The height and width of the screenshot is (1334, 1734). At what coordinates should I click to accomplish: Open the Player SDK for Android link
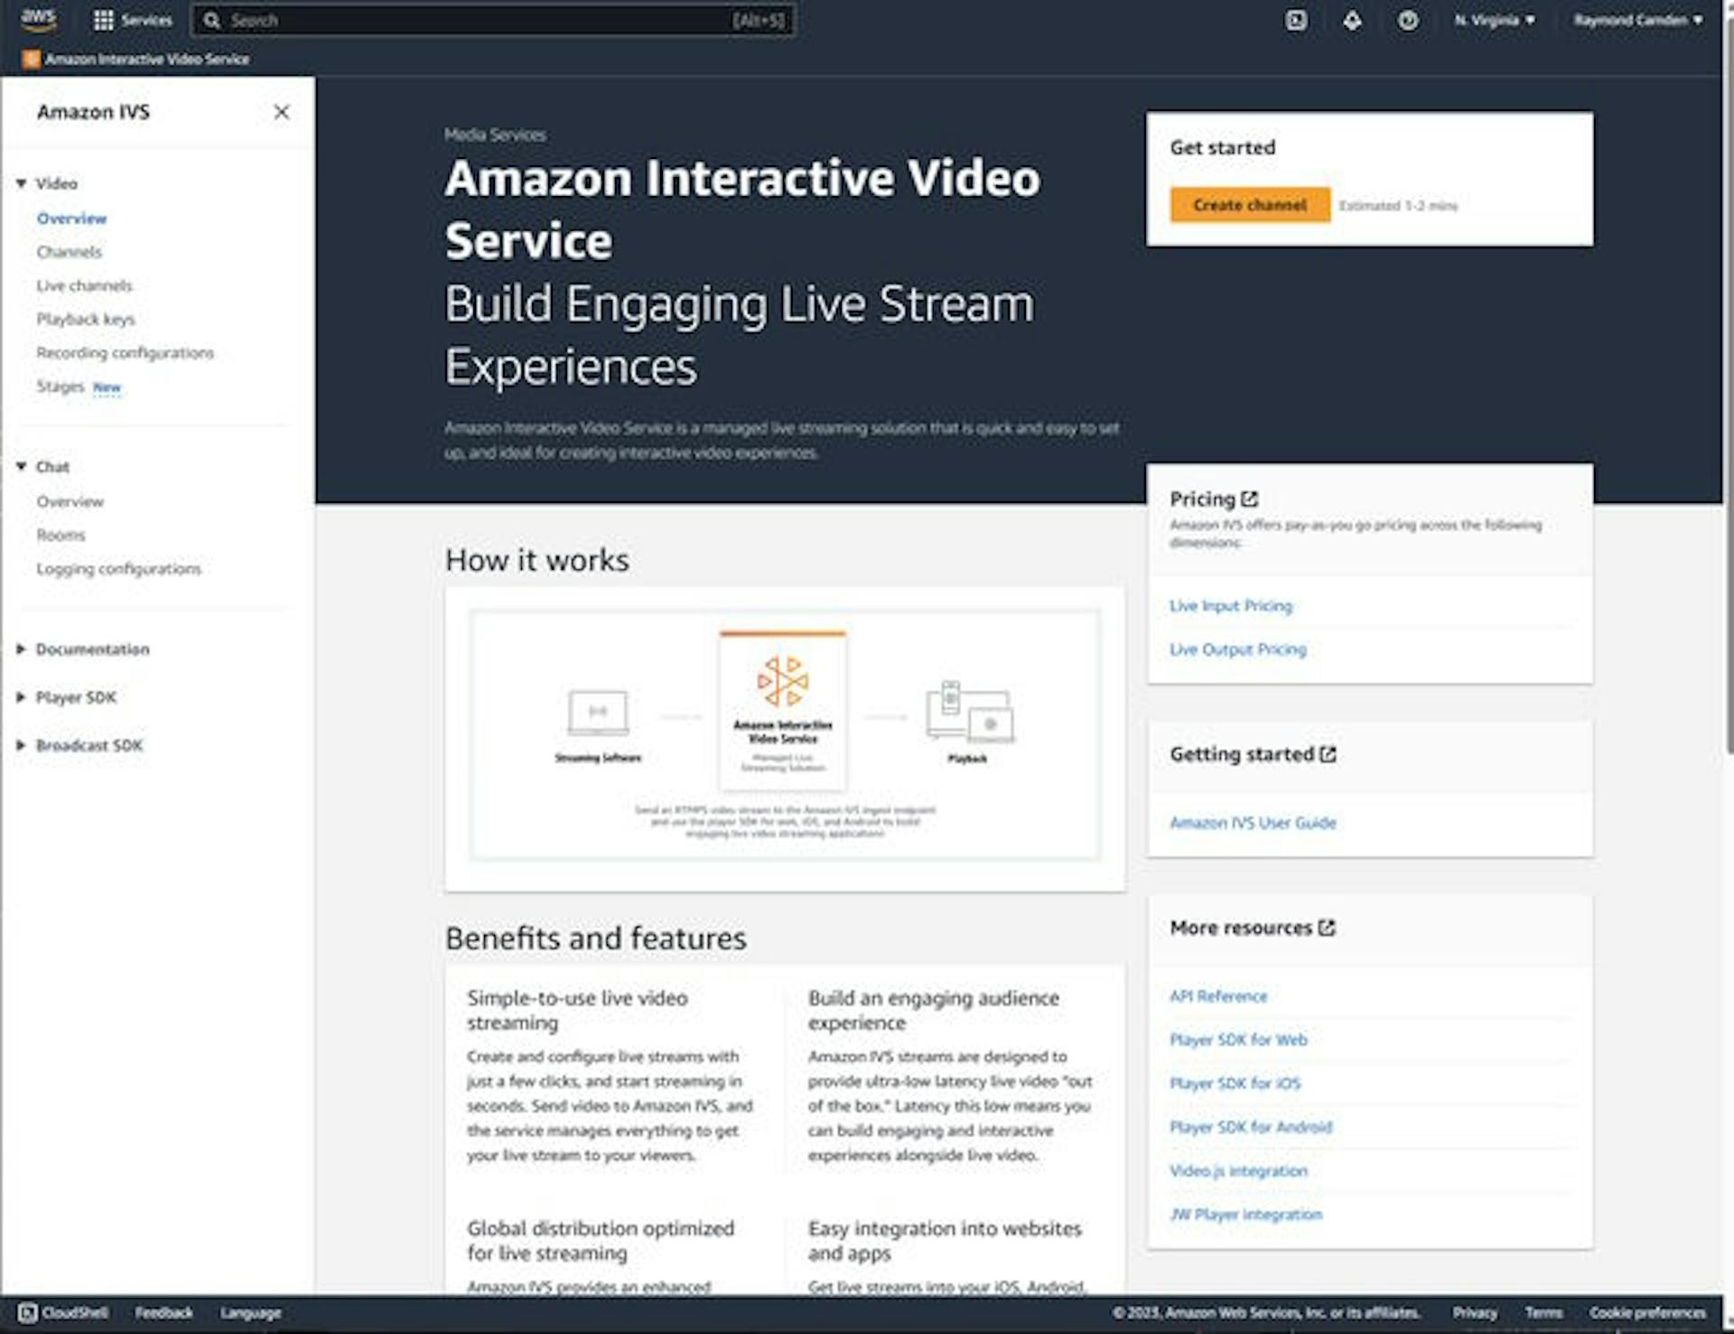(x=1251, y=1127)
